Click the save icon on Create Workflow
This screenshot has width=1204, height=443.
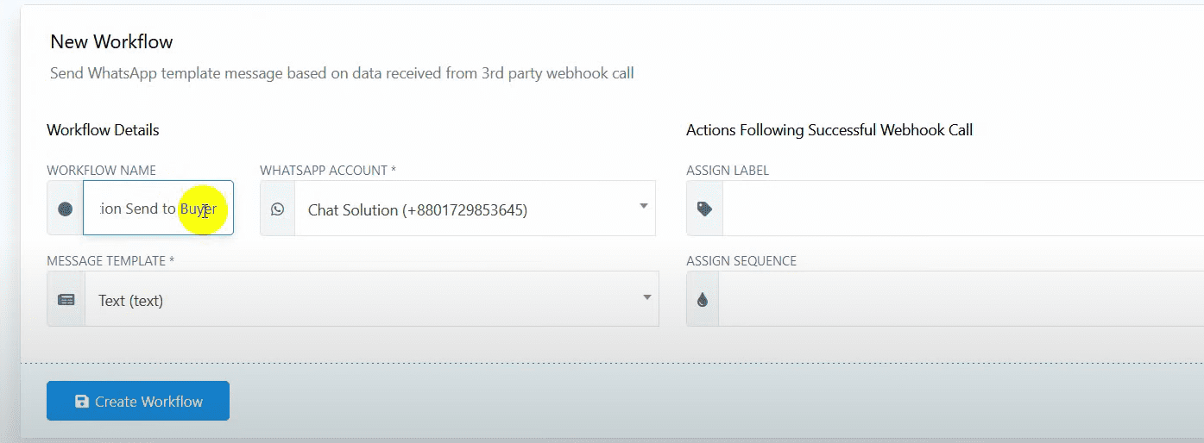tap(82, 402)
